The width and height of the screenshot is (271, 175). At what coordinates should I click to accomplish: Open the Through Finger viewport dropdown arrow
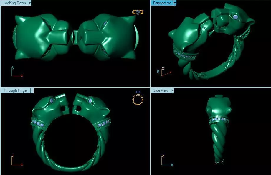tap(32, 90)
